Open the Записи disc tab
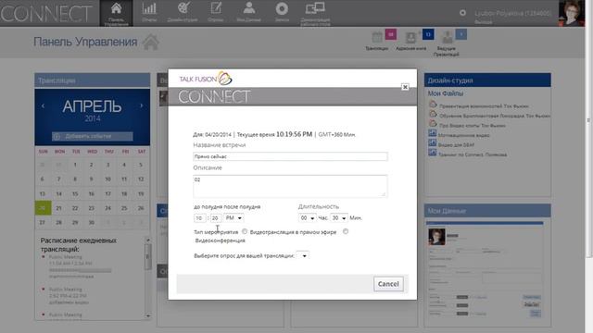The height and width of the screenshot is (333, 593). tap(282, 12)
